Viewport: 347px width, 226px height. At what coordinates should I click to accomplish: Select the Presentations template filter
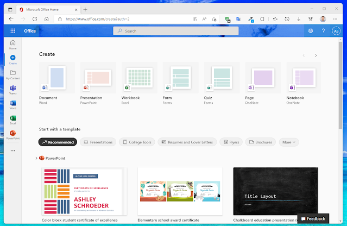pyautogui.click(x=98, y=142)
